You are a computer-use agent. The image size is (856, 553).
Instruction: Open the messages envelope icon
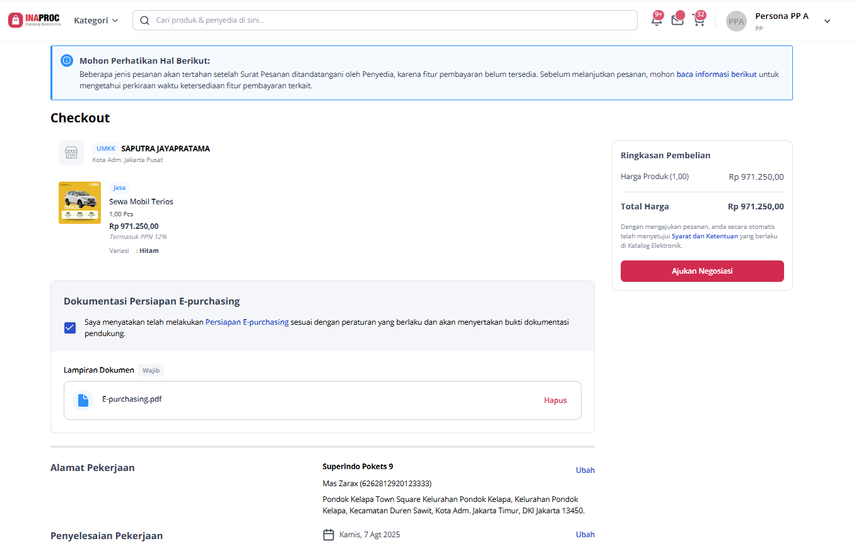tap(677, 20)
